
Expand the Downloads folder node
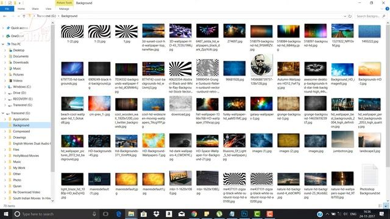5,62
